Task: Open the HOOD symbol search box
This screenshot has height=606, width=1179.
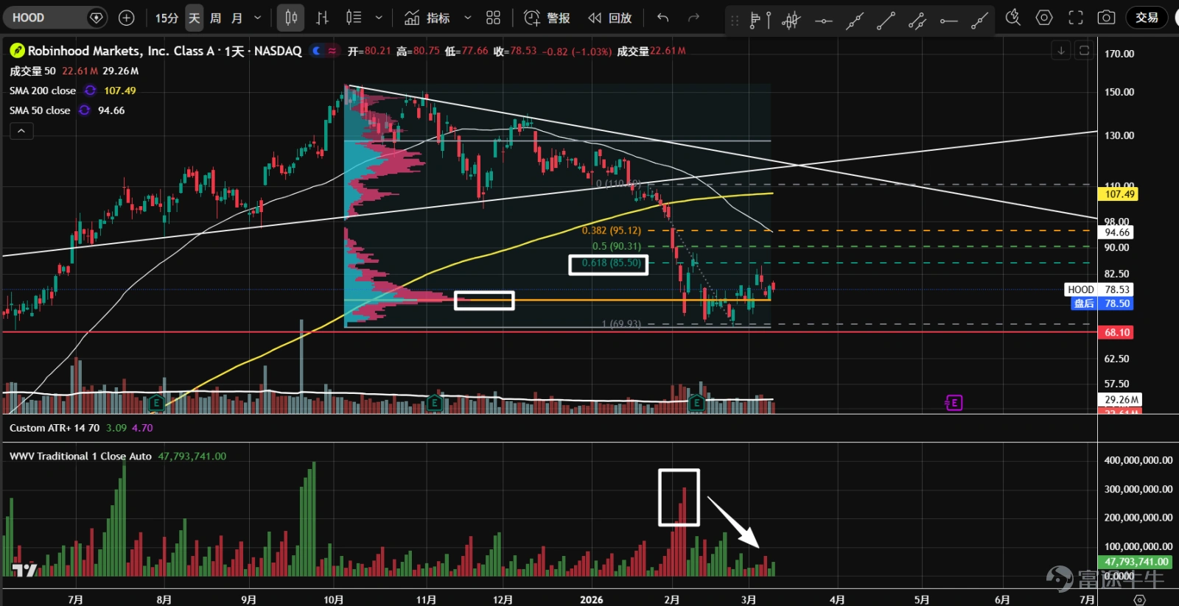Action: [x=55, y=18]
